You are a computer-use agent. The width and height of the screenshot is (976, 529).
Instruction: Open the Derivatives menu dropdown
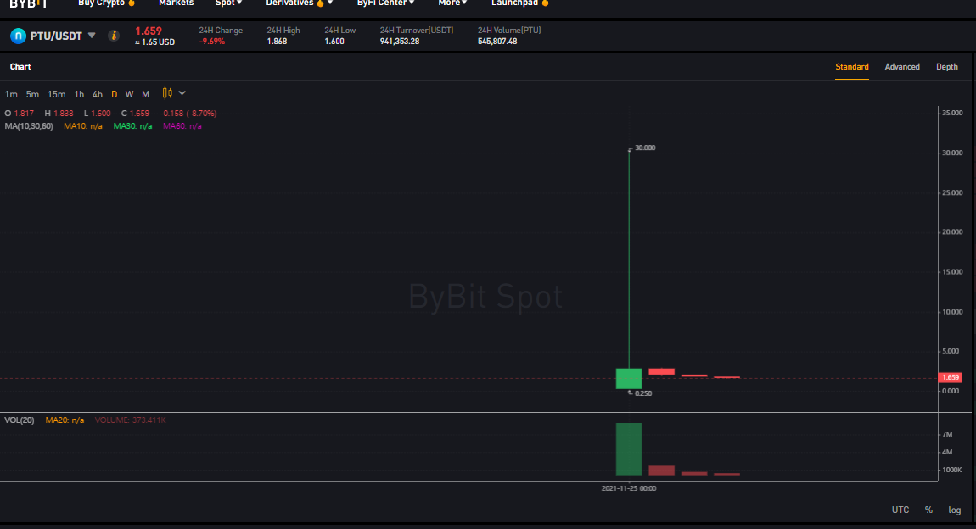[300, 3]
